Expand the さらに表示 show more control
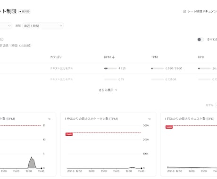Screen dimensions: 217x179 coord(108,90)
